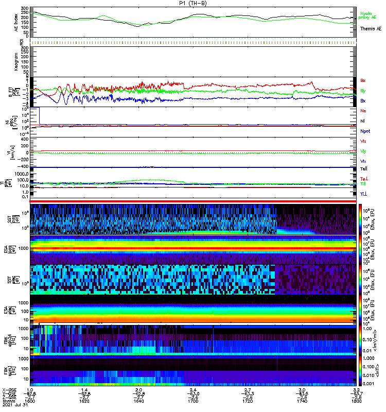The height and width of the screenshot is (412, 386).
Task: Click the blue Bx legend entry
Action: [x=363, y=101]
